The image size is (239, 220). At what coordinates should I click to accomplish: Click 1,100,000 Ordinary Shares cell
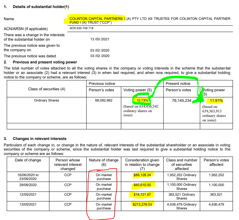tap(182, 186)
